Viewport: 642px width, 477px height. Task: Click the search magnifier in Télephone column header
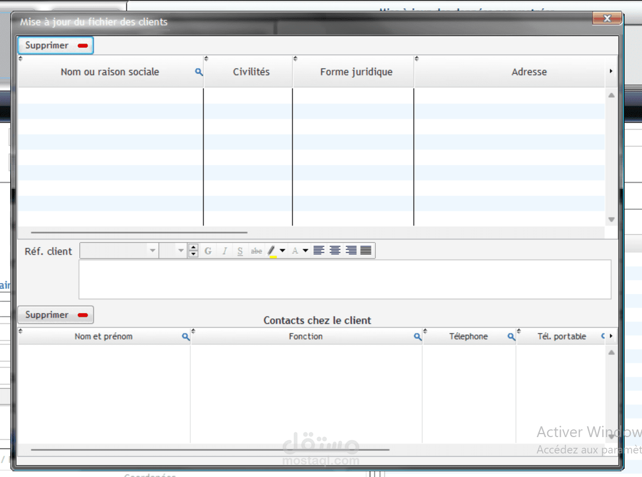511,337
